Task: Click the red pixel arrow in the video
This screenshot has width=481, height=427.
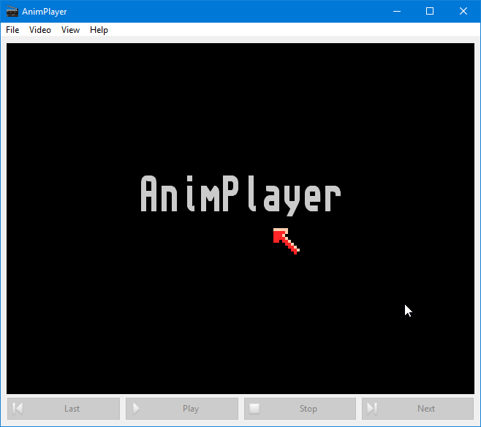Action: point(284,240)
